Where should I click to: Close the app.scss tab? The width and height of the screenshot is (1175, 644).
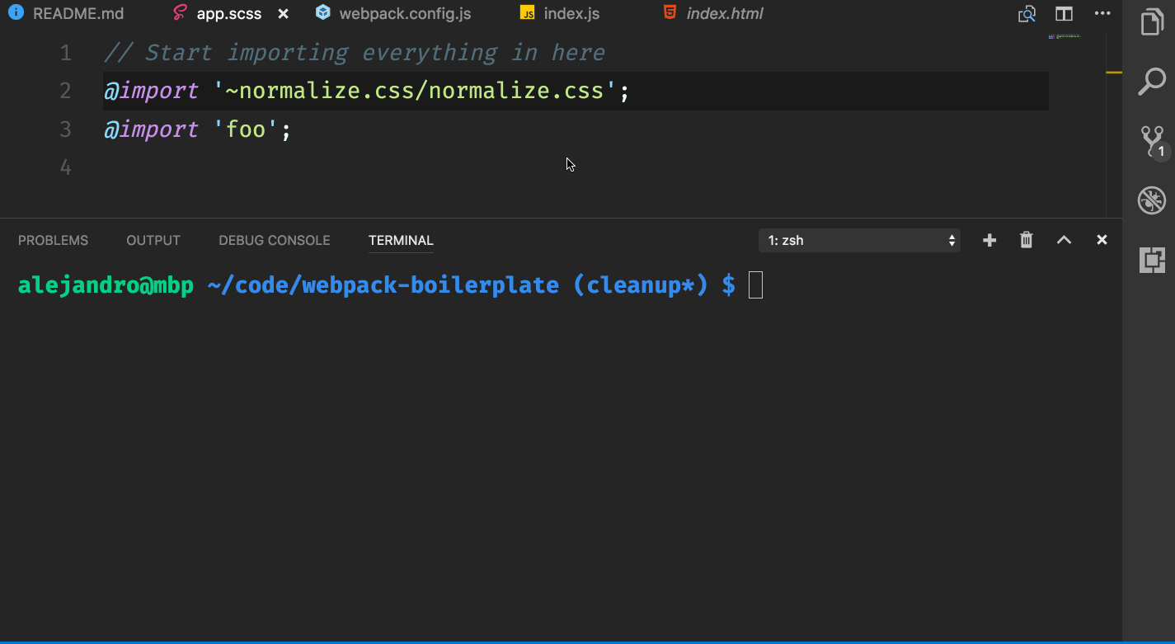pyautogui.click(x=284, y=14)
